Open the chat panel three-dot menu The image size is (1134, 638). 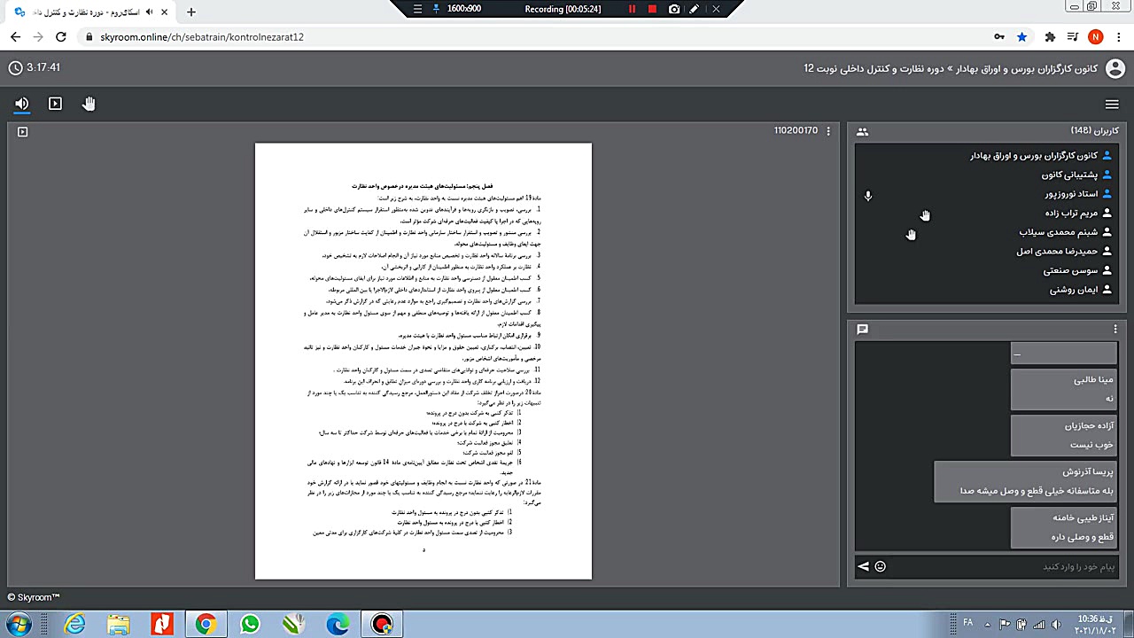click(1115, 329)
